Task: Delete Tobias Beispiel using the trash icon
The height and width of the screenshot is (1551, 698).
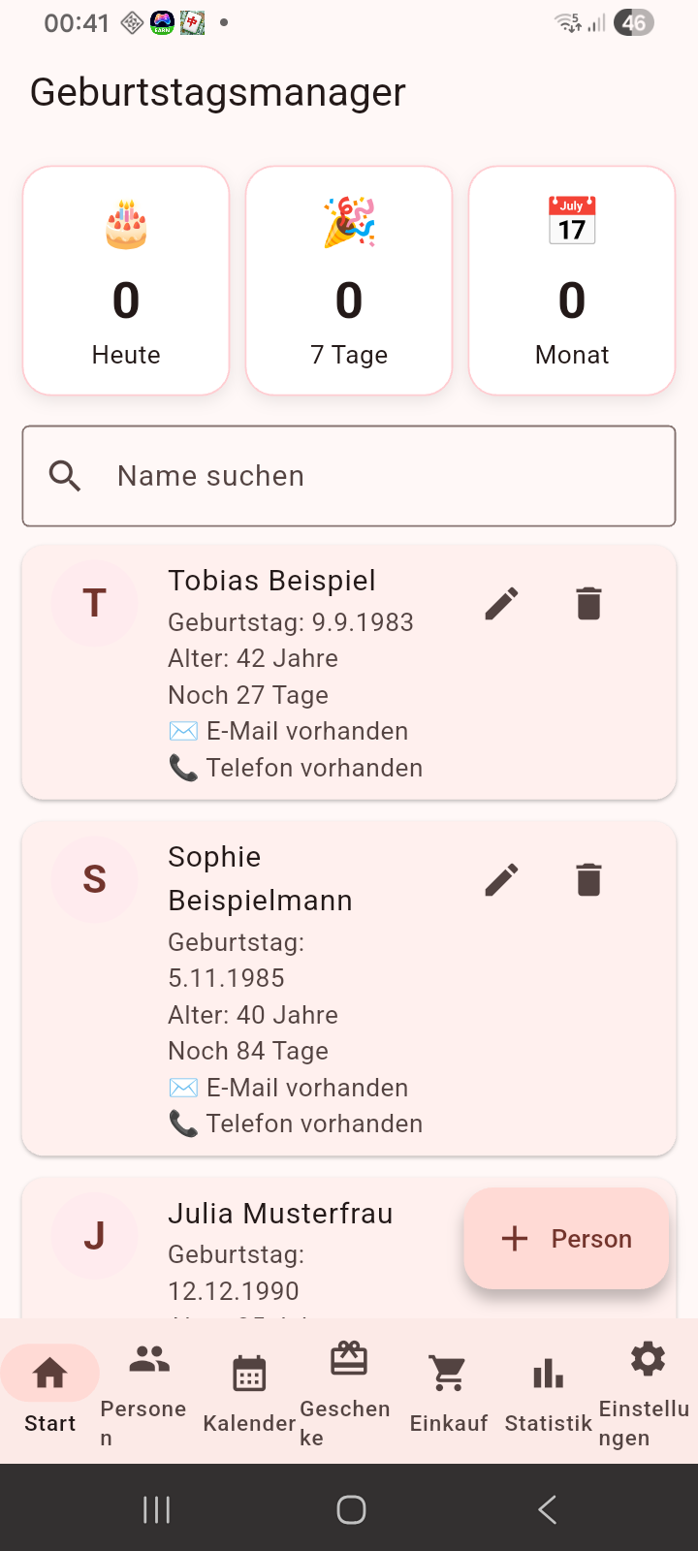Action: [588, 604]
